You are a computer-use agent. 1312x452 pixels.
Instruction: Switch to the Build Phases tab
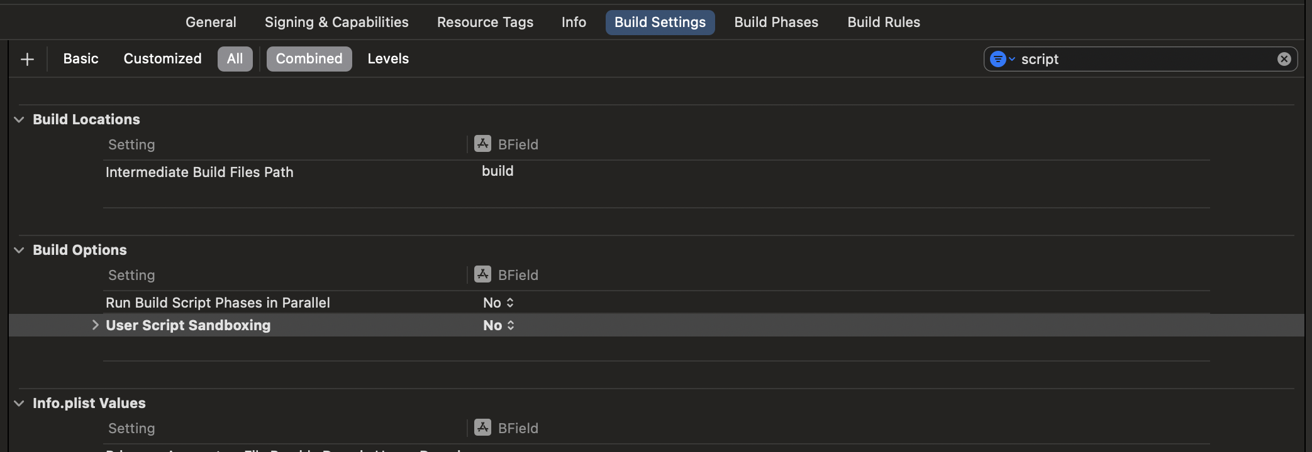[776, 22]
